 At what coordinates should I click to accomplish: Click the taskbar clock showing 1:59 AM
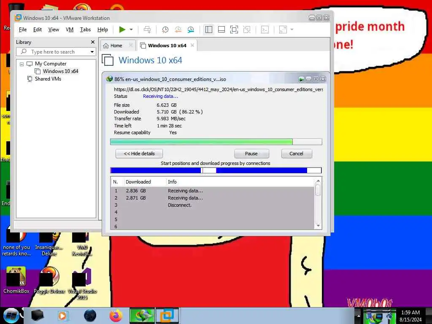click(410, 316)
